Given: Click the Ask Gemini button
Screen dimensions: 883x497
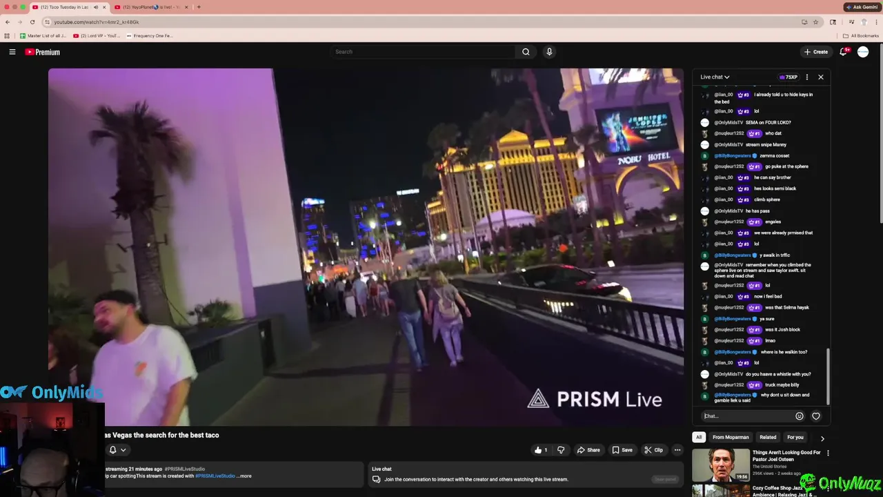Looking at the screenshot, I should click(862, 7).
